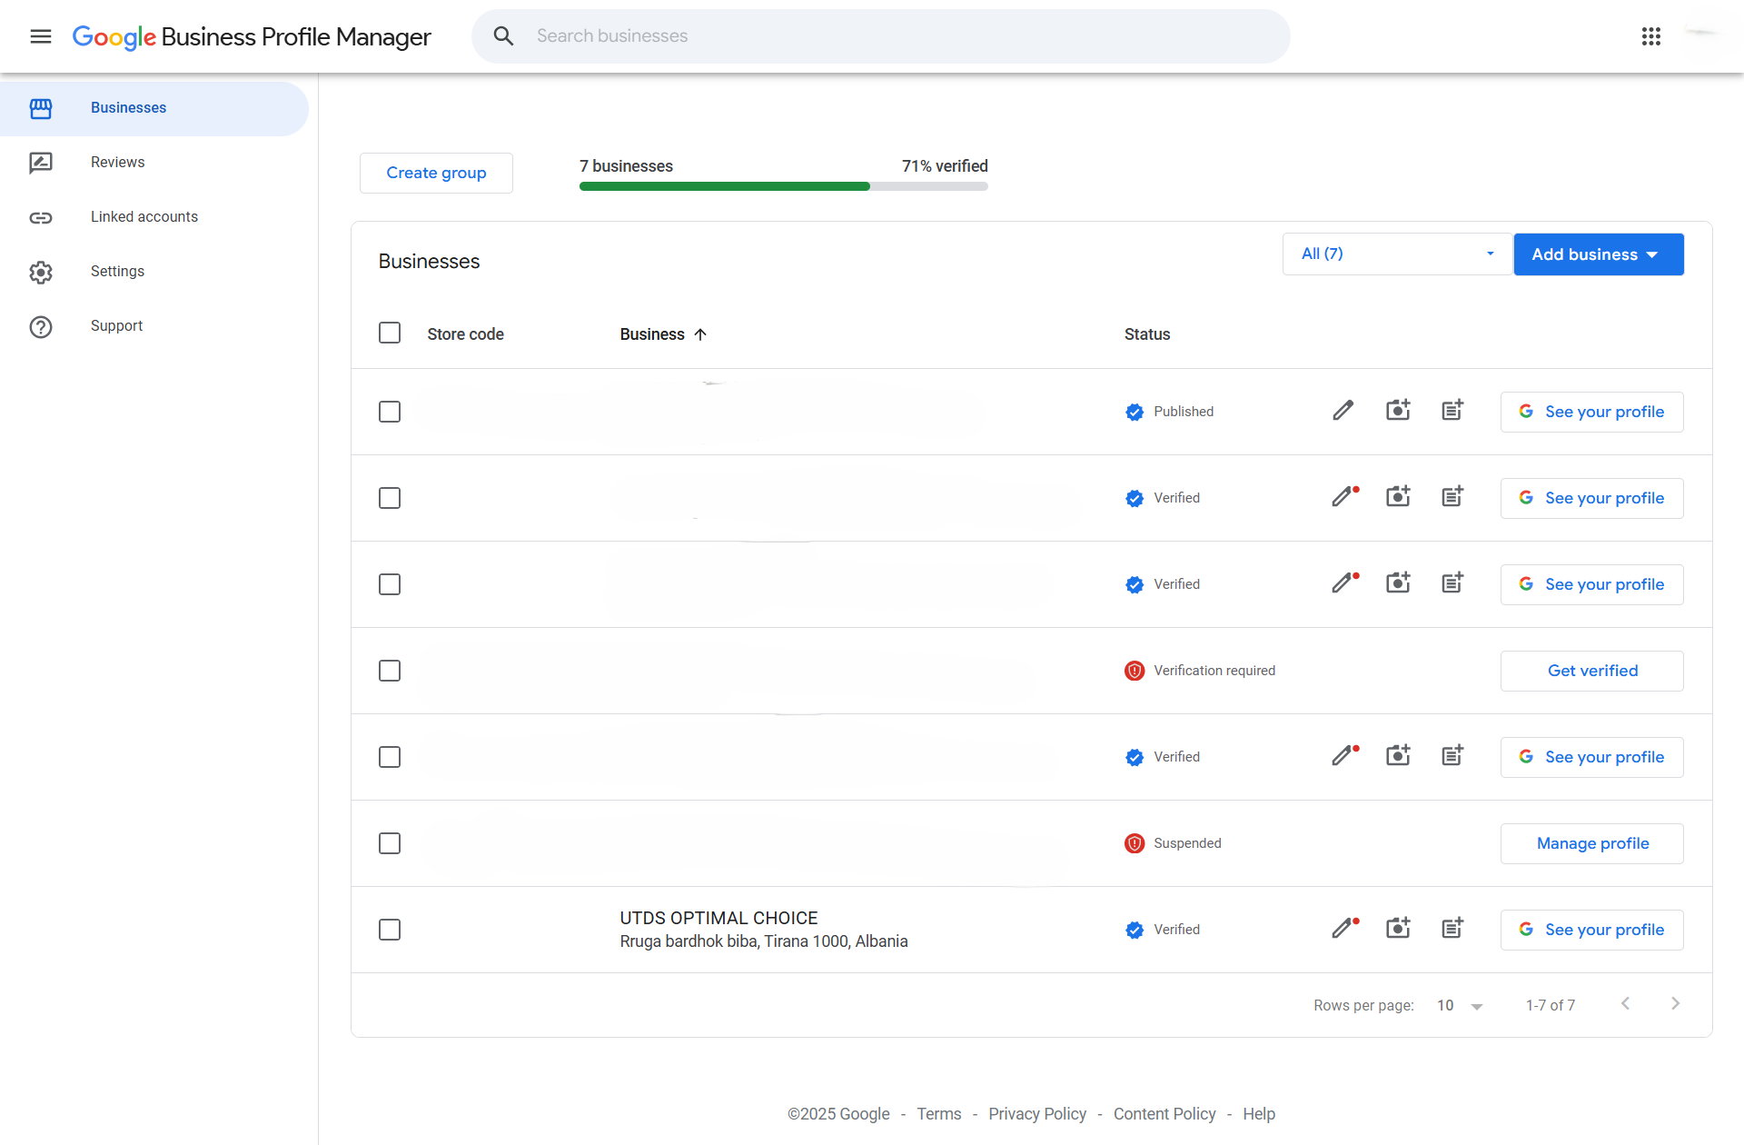Click the Store code column header
This screenshot has height=1145, width=1744.
tap(465, 334)
